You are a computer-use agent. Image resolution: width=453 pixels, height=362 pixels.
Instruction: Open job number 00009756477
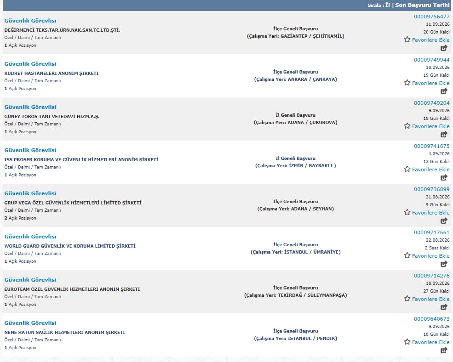pyautogui.click(x=432, y=17)
